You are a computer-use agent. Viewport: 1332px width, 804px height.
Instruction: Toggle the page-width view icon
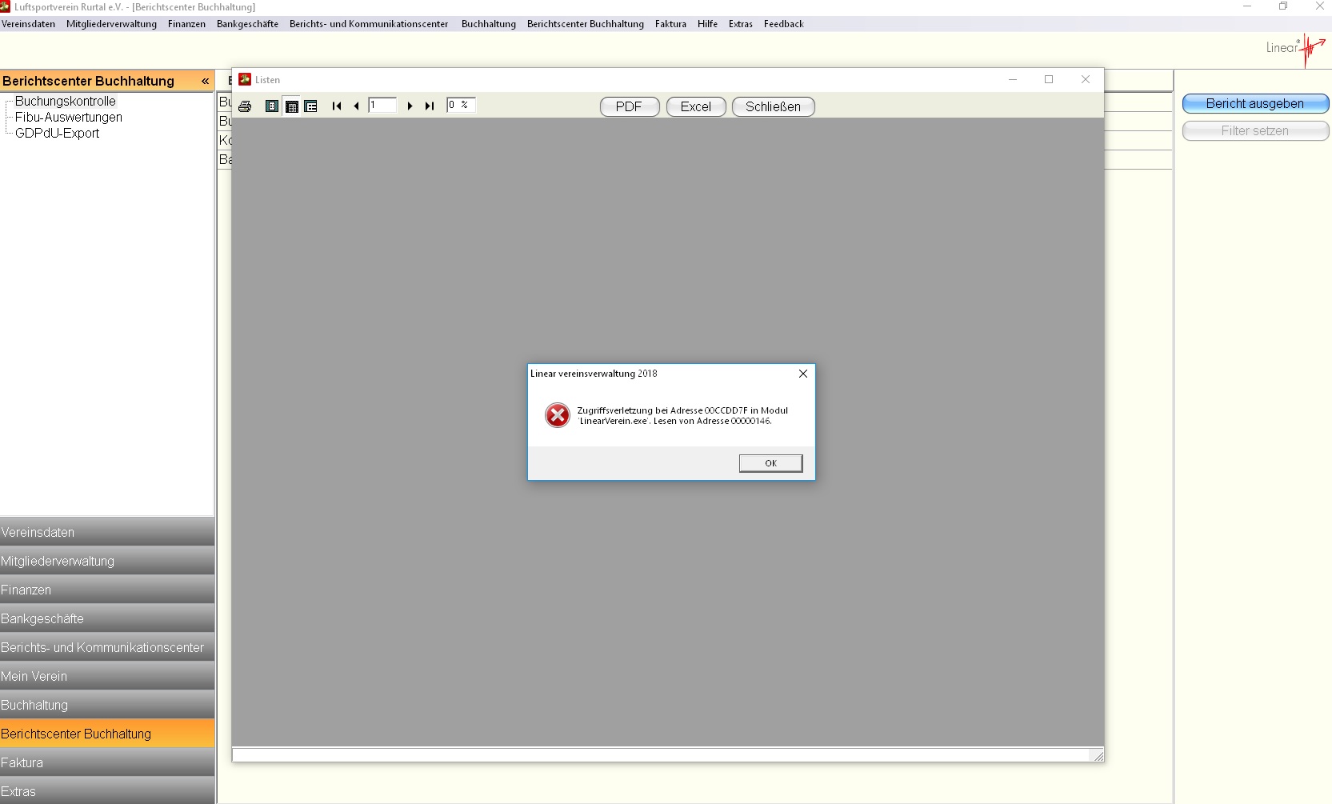coord(292,106)
